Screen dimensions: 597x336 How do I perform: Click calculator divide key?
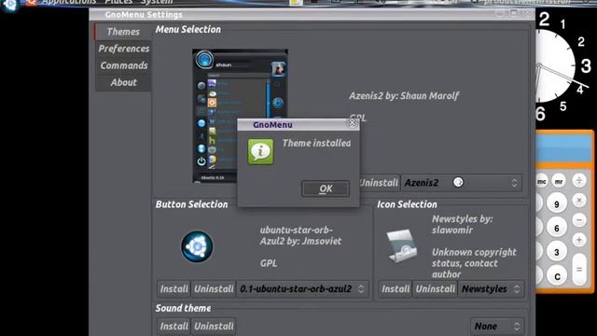point(579,180)
